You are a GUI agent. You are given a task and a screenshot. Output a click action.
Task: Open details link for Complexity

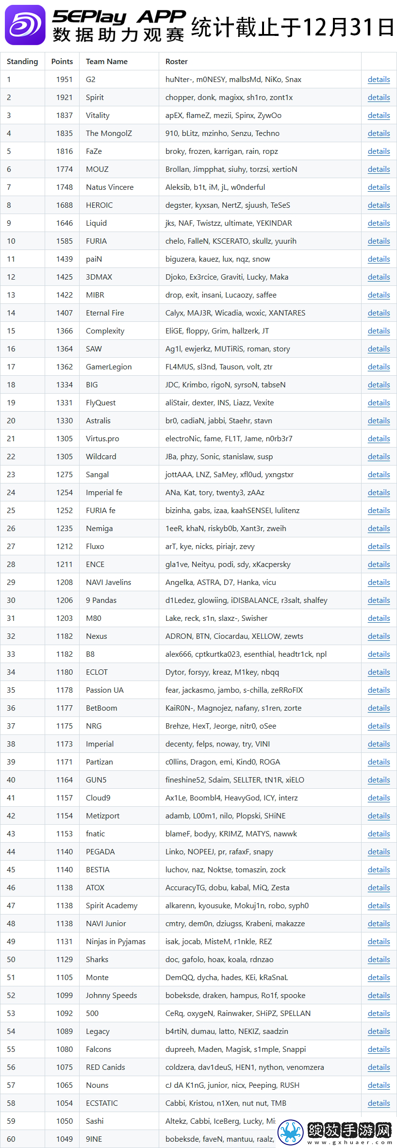(x=379, y=331)
